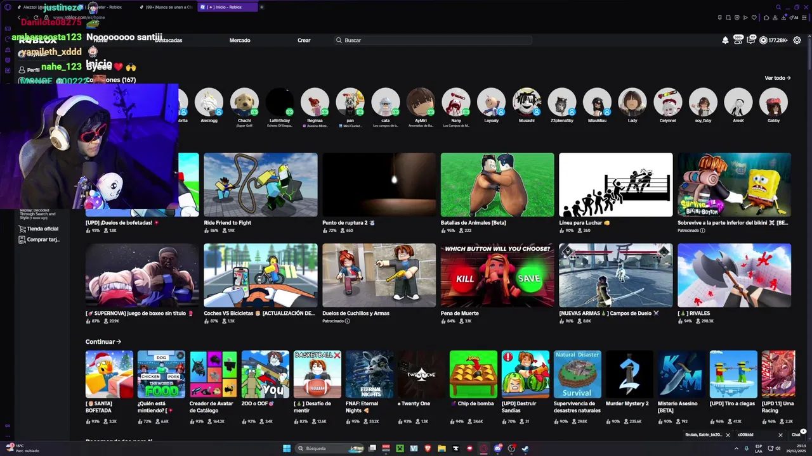This screenshot has width=812, height=456.
Task: Open Brave browser from taskbar
Action: point(428,448)
